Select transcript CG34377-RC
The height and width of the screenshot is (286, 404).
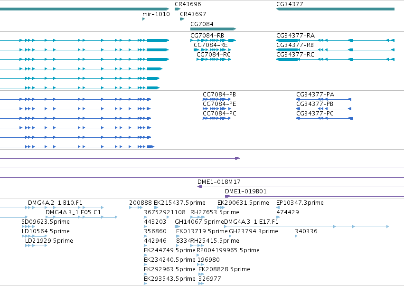tap(295, 55)
